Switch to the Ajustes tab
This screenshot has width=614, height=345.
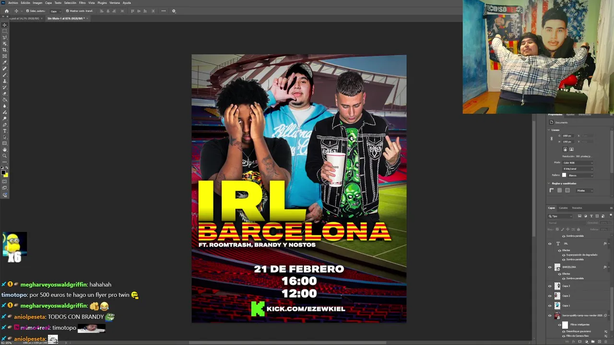coord(570,115)
